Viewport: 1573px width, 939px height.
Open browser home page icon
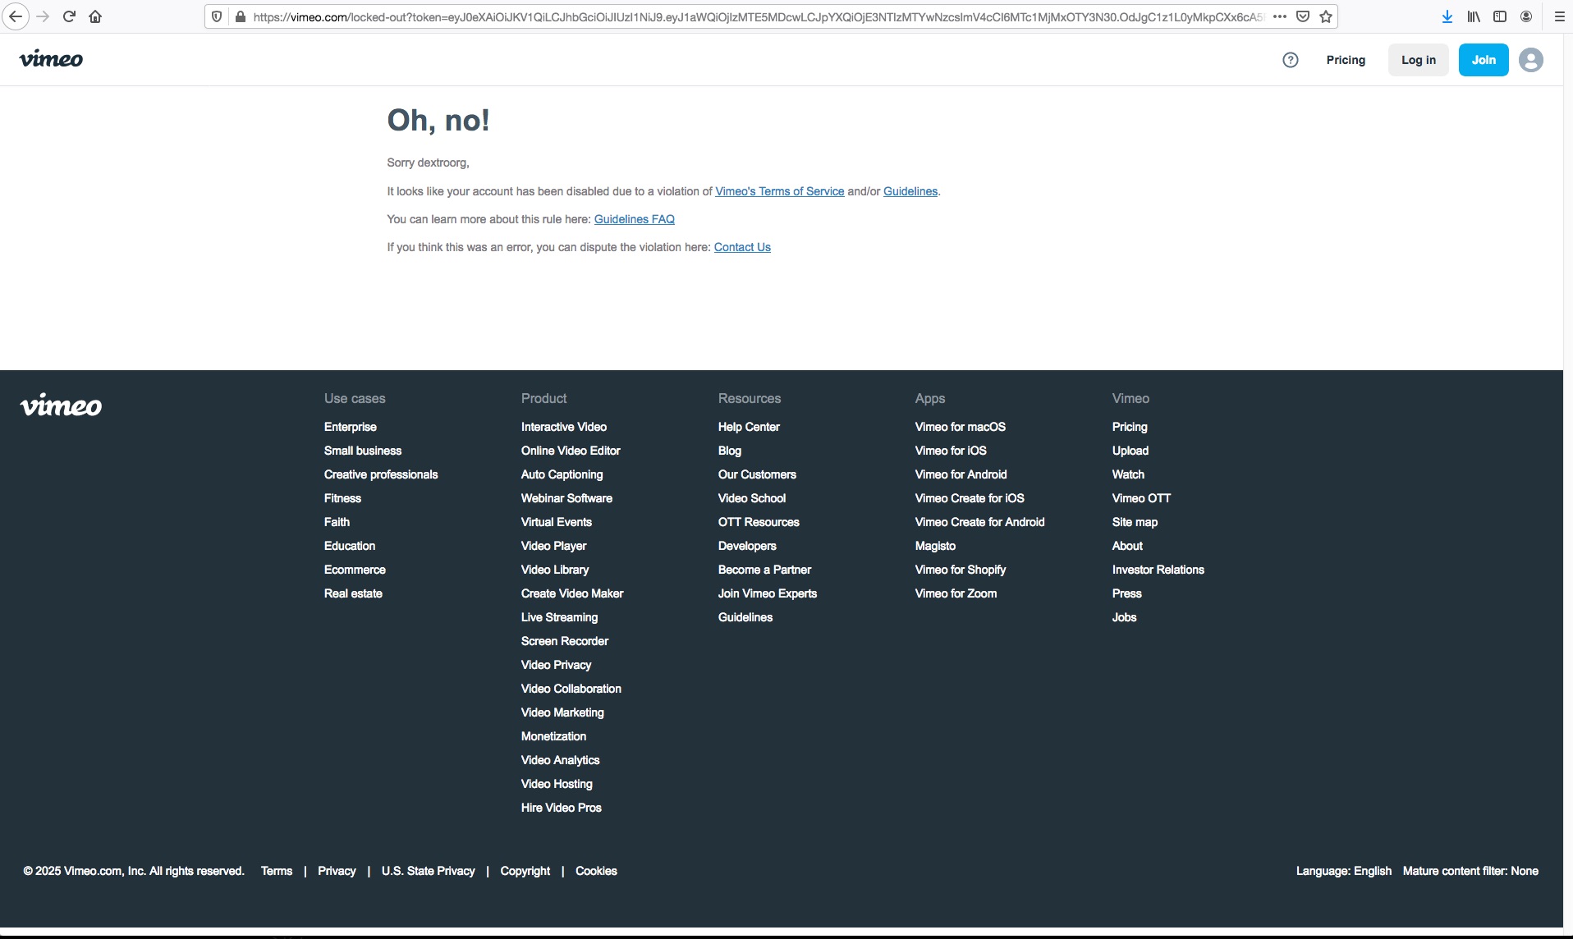pos(95,16)
